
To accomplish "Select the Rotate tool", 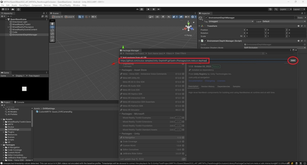I will click(x=52, y=31).
